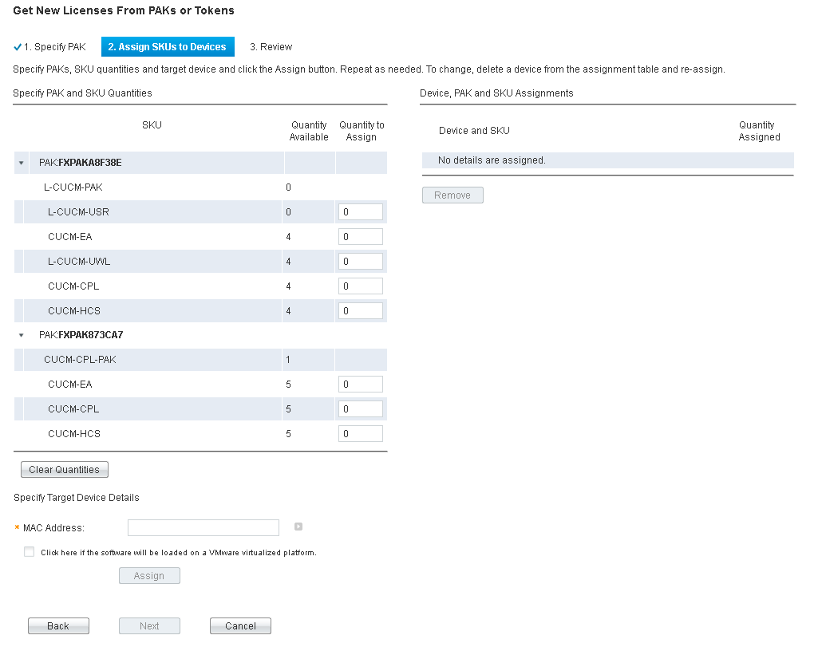Enable the VMware virtualized platform checkbox

tap(29, 551)
